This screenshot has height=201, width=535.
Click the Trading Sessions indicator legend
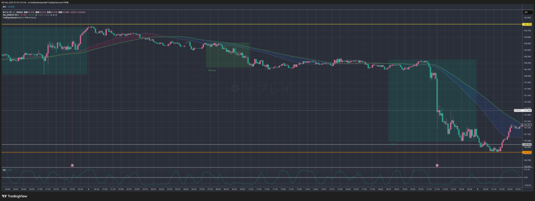pos(19,17)
